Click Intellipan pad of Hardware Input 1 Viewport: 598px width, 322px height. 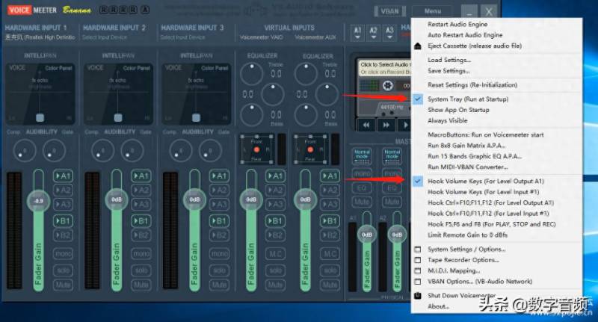tap(40, 93)
